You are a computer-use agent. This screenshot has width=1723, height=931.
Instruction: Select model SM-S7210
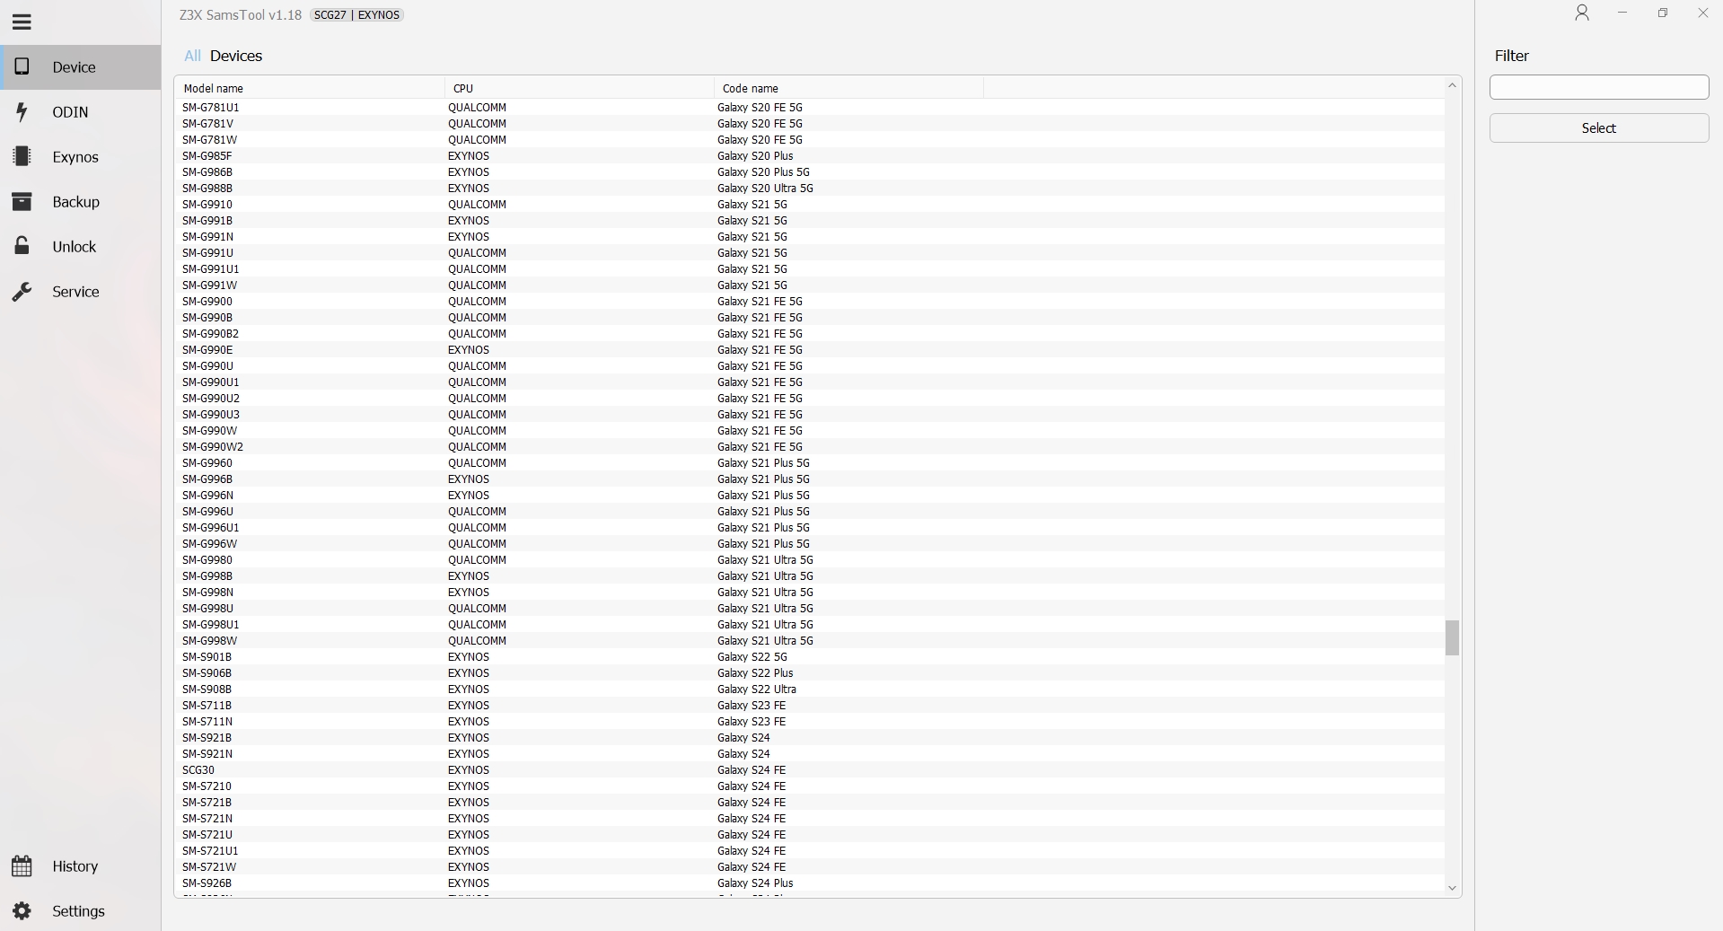810,786
